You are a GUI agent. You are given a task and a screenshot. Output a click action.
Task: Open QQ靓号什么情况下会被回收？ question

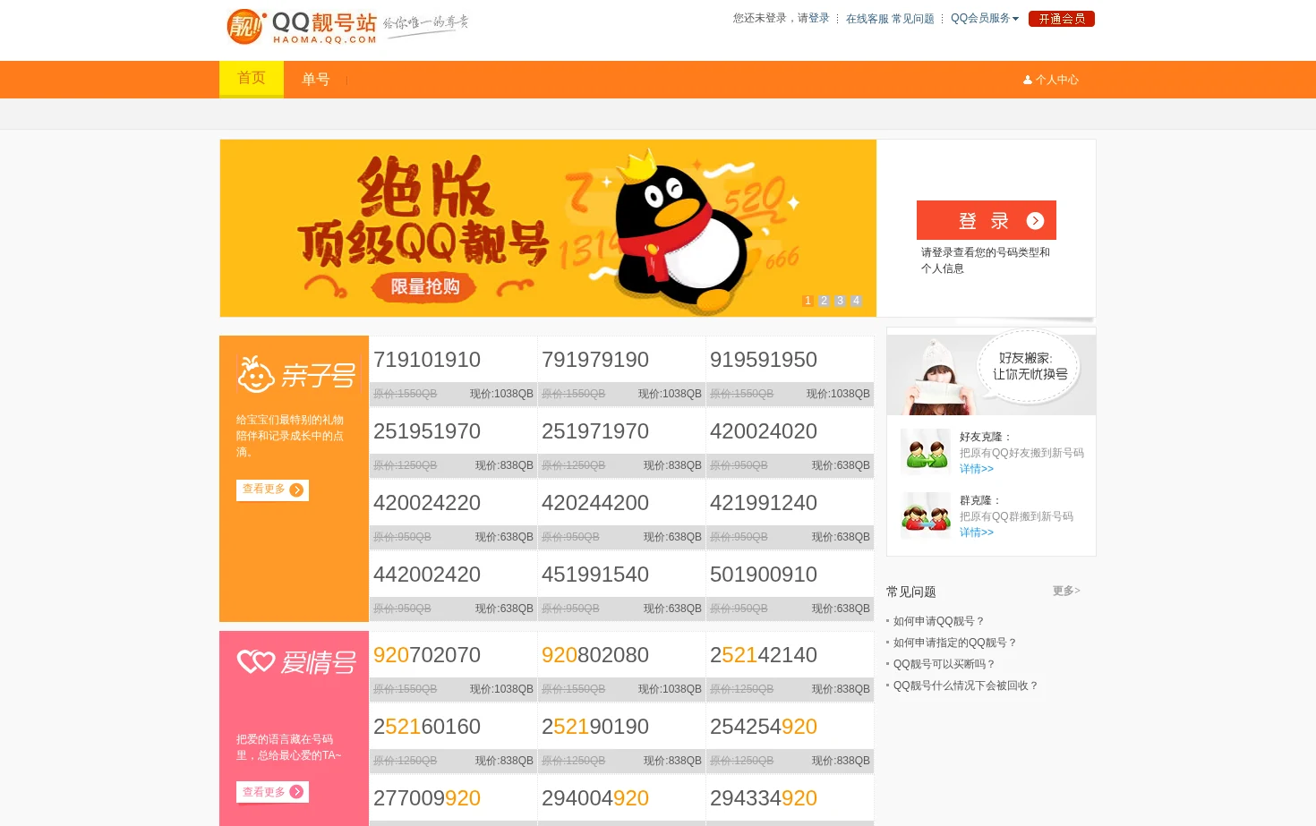tap(966, 685)
